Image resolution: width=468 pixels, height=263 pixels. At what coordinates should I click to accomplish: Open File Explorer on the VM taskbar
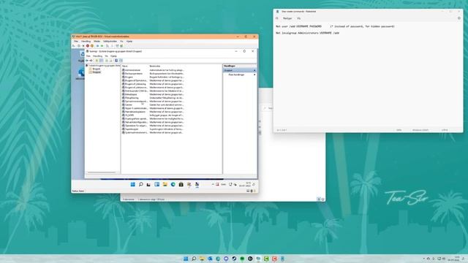click(165, 185)
